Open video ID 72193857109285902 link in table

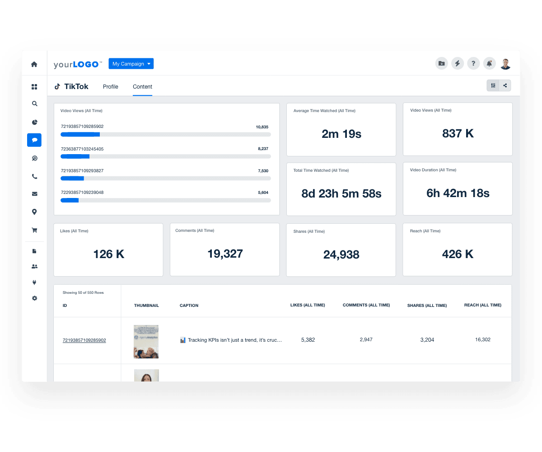pos(84,340)
